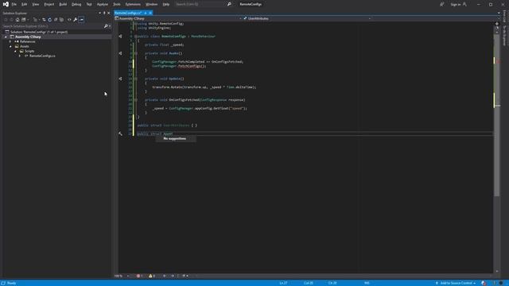
Task: Open the Analyze menu
Action: (x=103, y=4)
